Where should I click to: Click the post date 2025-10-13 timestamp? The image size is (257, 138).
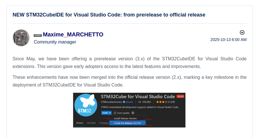click(228, 40)
